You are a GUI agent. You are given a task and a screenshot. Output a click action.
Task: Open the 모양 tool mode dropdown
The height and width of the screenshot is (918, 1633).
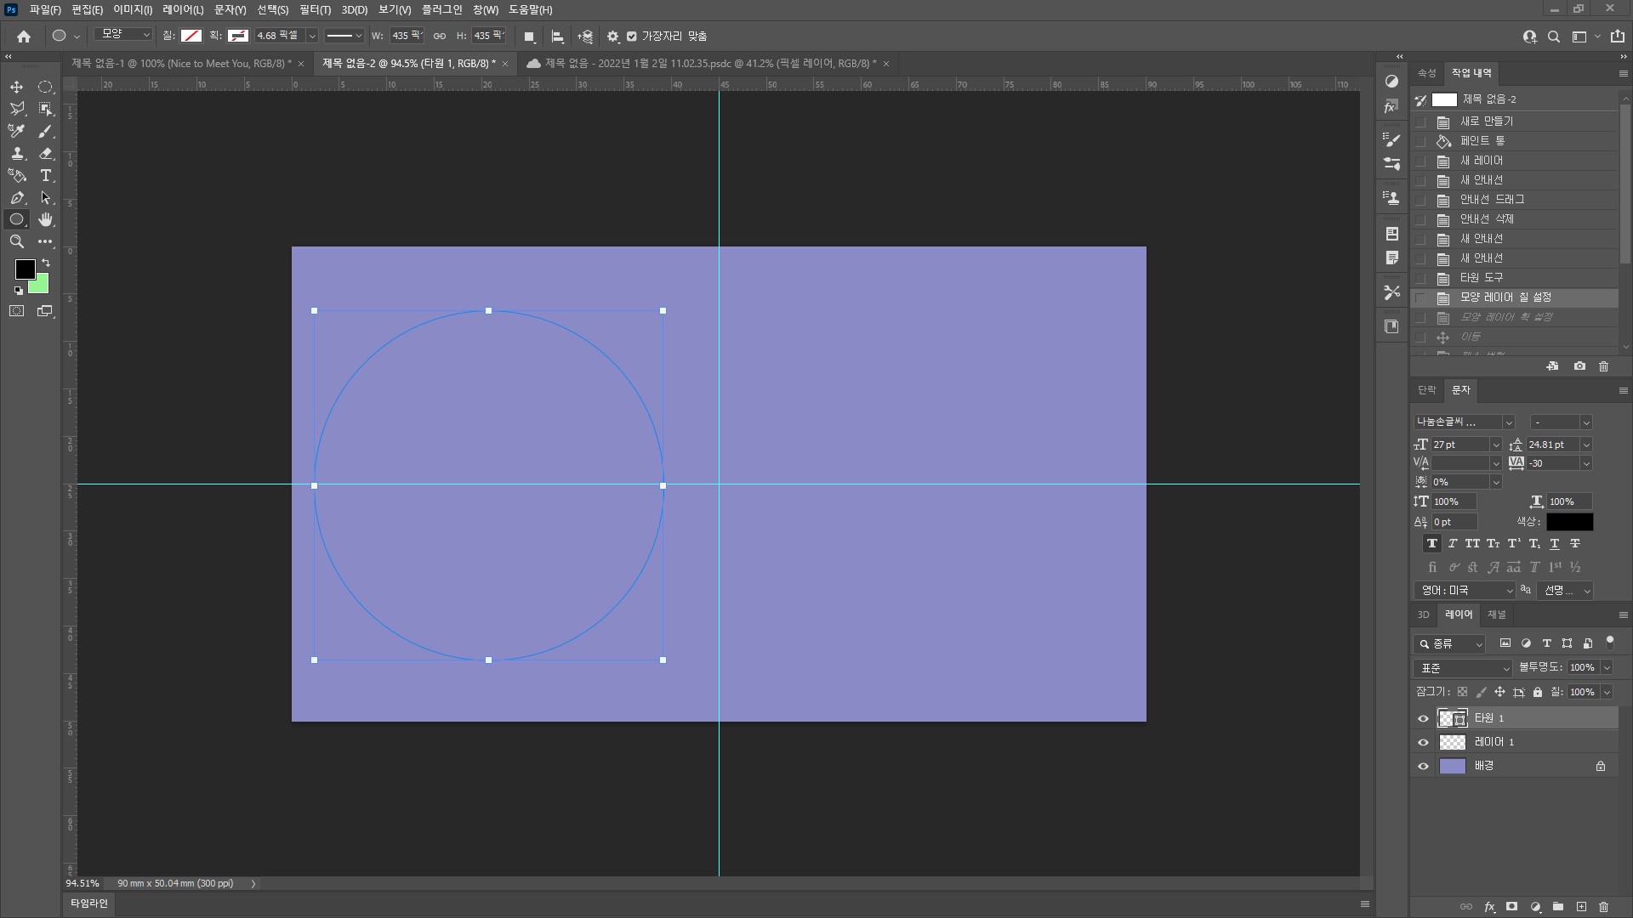124,35
